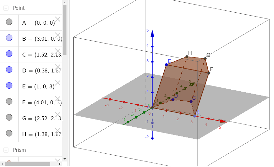Delete point D with its X icon
The image size is (274, 167).
click(58, 67)
